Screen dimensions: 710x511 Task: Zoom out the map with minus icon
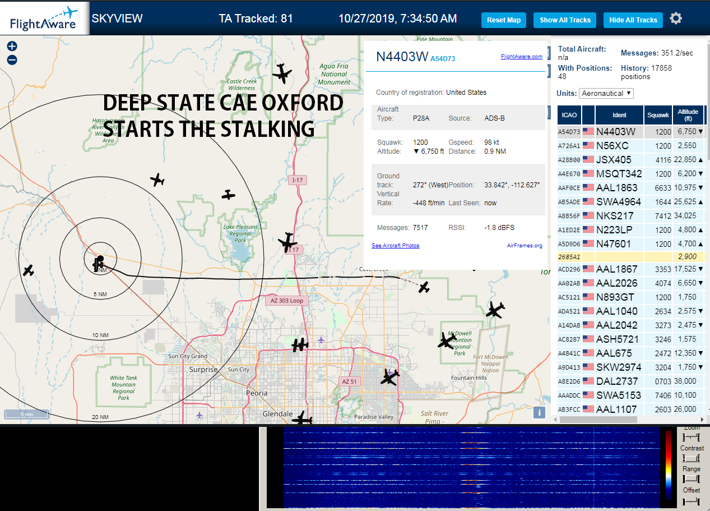(x=12, y=60)
